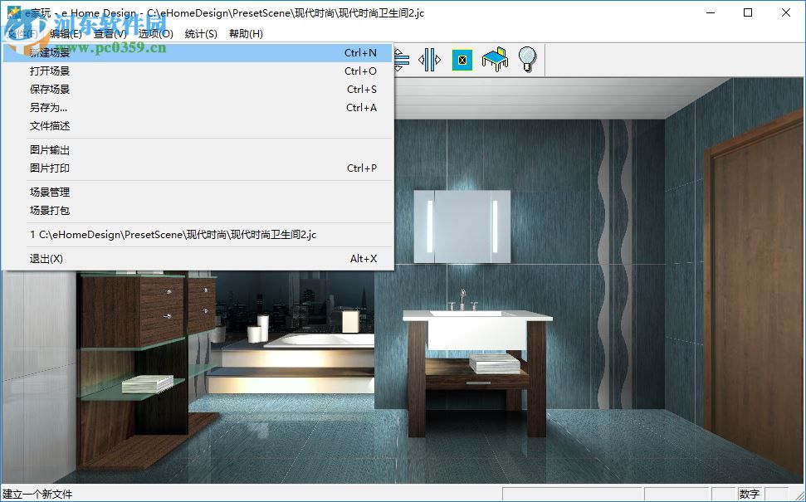Image resolution: width=806 pixels, height=502 pixels.
Task: Open the 统计(S) menu
Action: click(201, 34)
